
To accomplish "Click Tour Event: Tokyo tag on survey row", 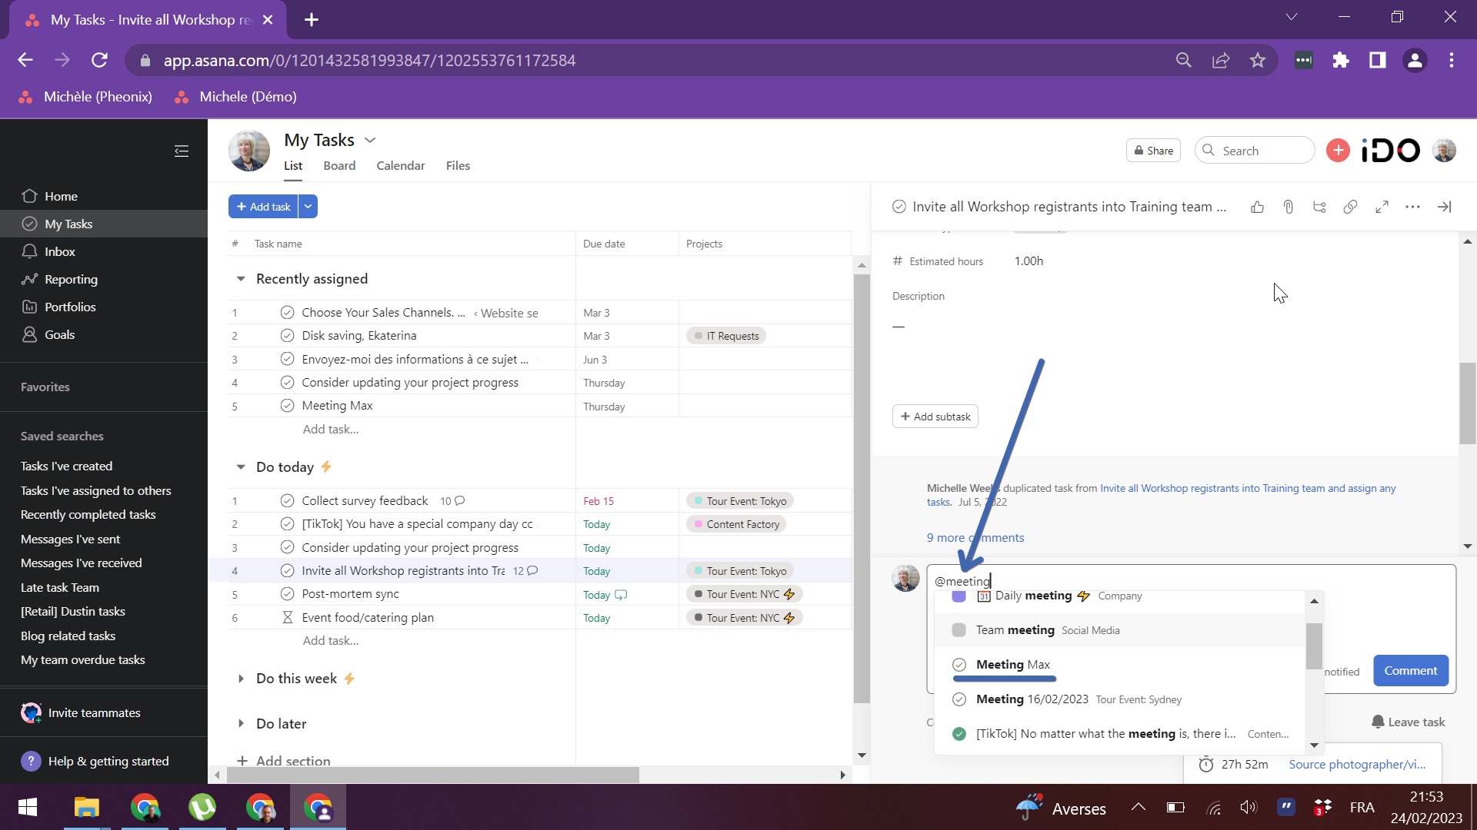I will (x=739, y=500).
